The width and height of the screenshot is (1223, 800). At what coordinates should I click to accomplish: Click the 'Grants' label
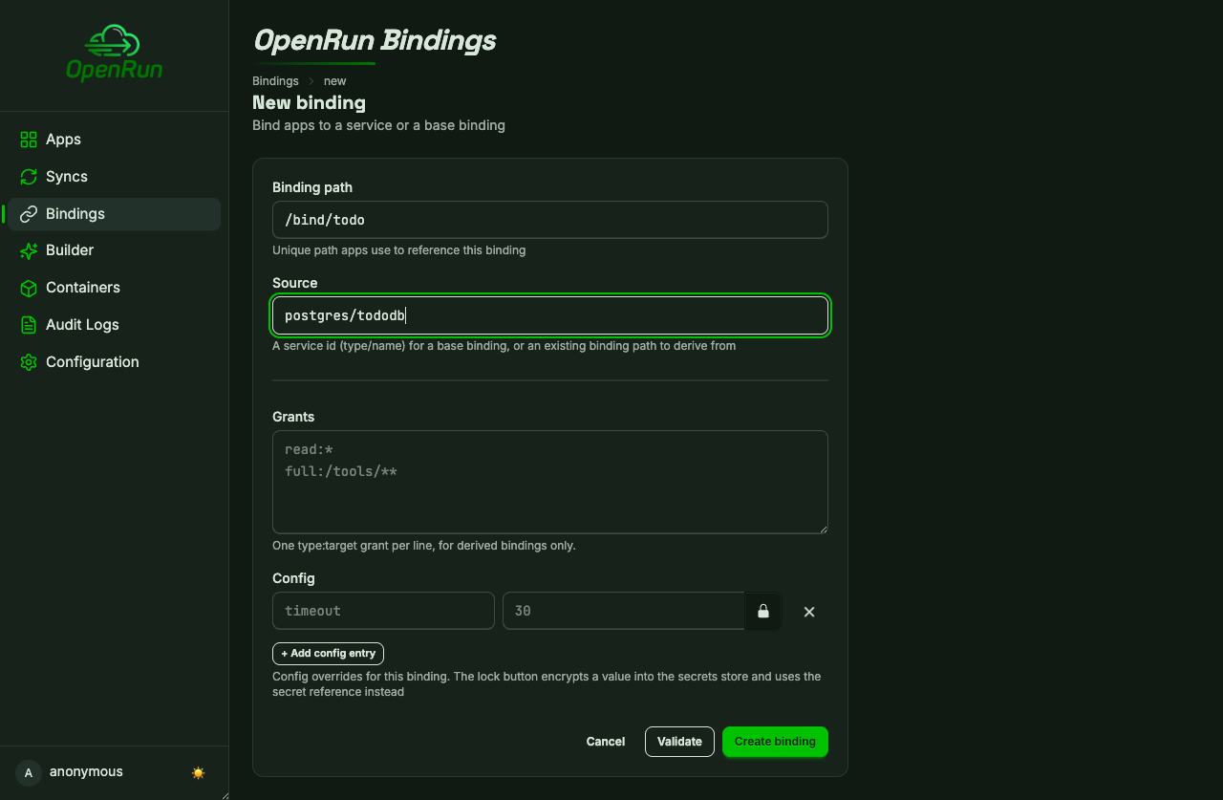tap(293, 417)
